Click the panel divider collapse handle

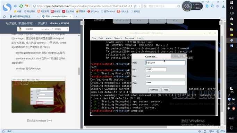point(82,23)
